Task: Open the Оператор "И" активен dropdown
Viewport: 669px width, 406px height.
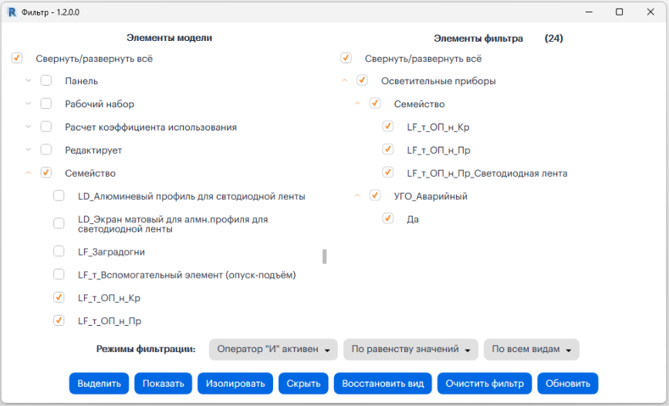Action: [x=274, y=350]
